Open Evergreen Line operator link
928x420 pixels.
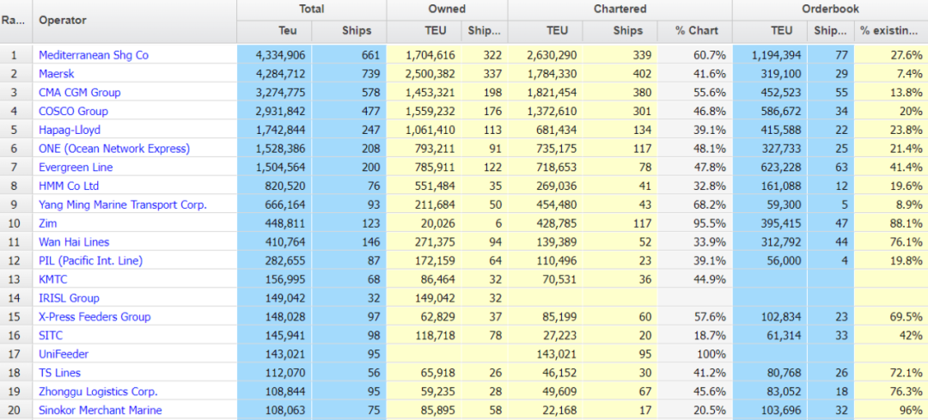(76, 167)
